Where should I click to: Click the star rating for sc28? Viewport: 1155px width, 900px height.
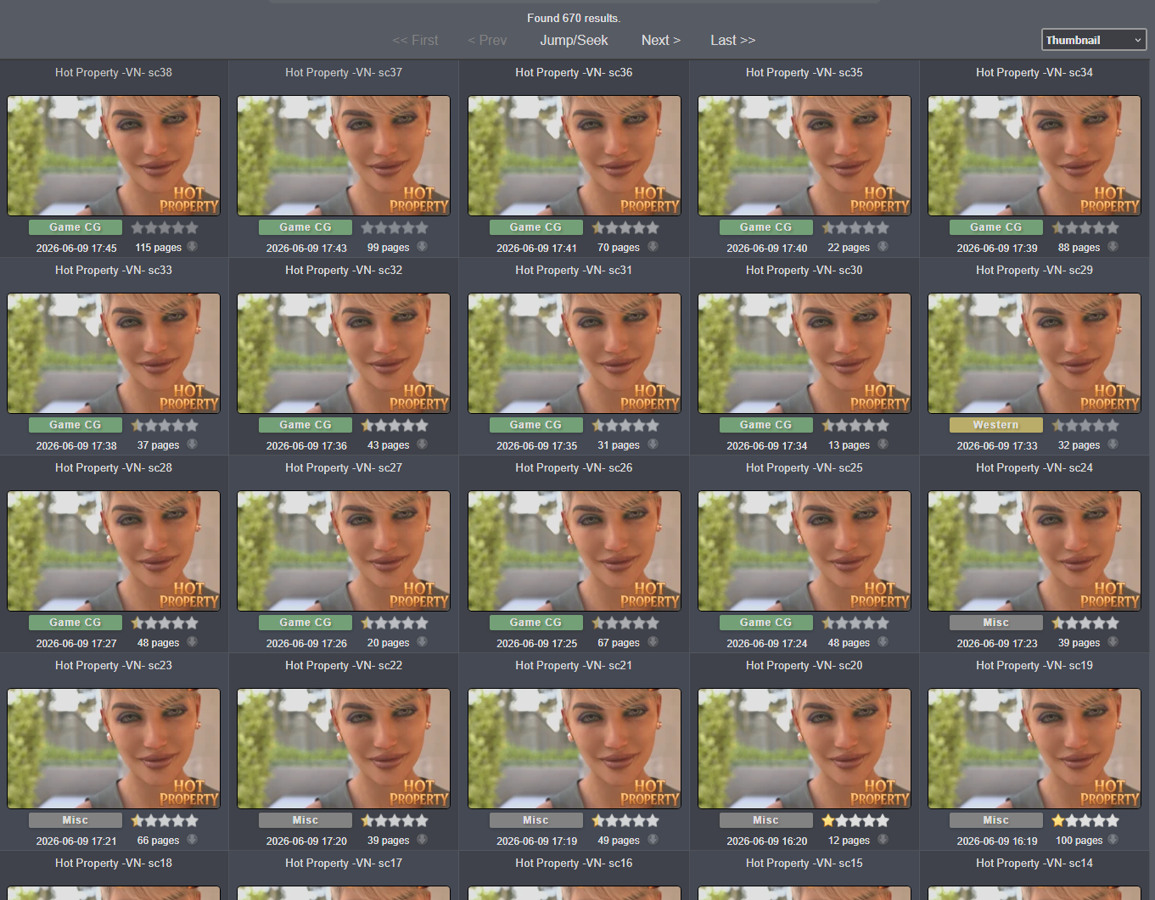point(165,623)
